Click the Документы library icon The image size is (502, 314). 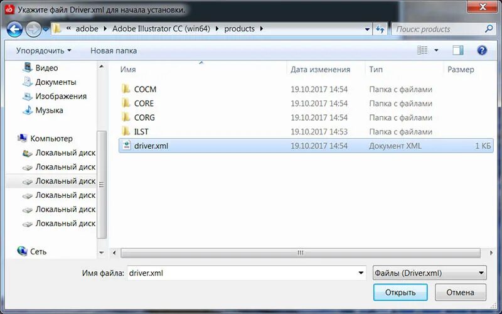[28, 82]
